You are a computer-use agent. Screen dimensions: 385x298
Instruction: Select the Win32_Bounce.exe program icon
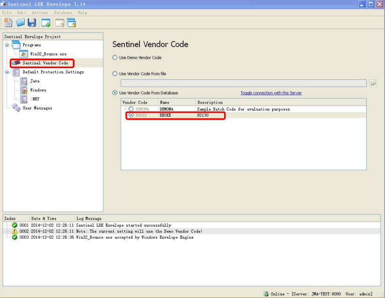coord(23,54)
